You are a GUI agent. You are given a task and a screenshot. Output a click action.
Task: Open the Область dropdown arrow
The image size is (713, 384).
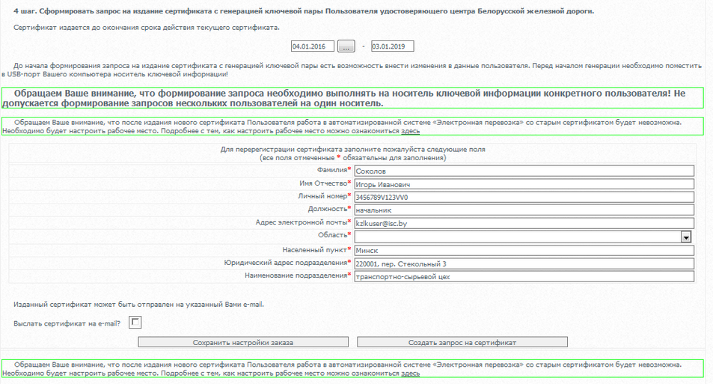point(685,237)
